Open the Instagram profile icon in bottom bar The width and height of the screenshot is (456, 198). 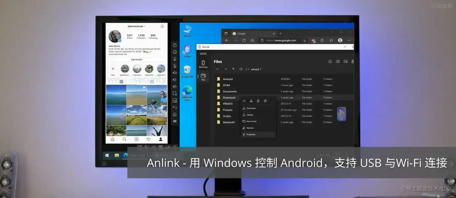point(161,139)
